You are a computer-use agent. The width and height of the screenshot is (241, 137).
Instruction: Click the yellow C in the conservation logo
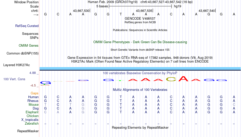pyautogui.click(x=171, y=79)
